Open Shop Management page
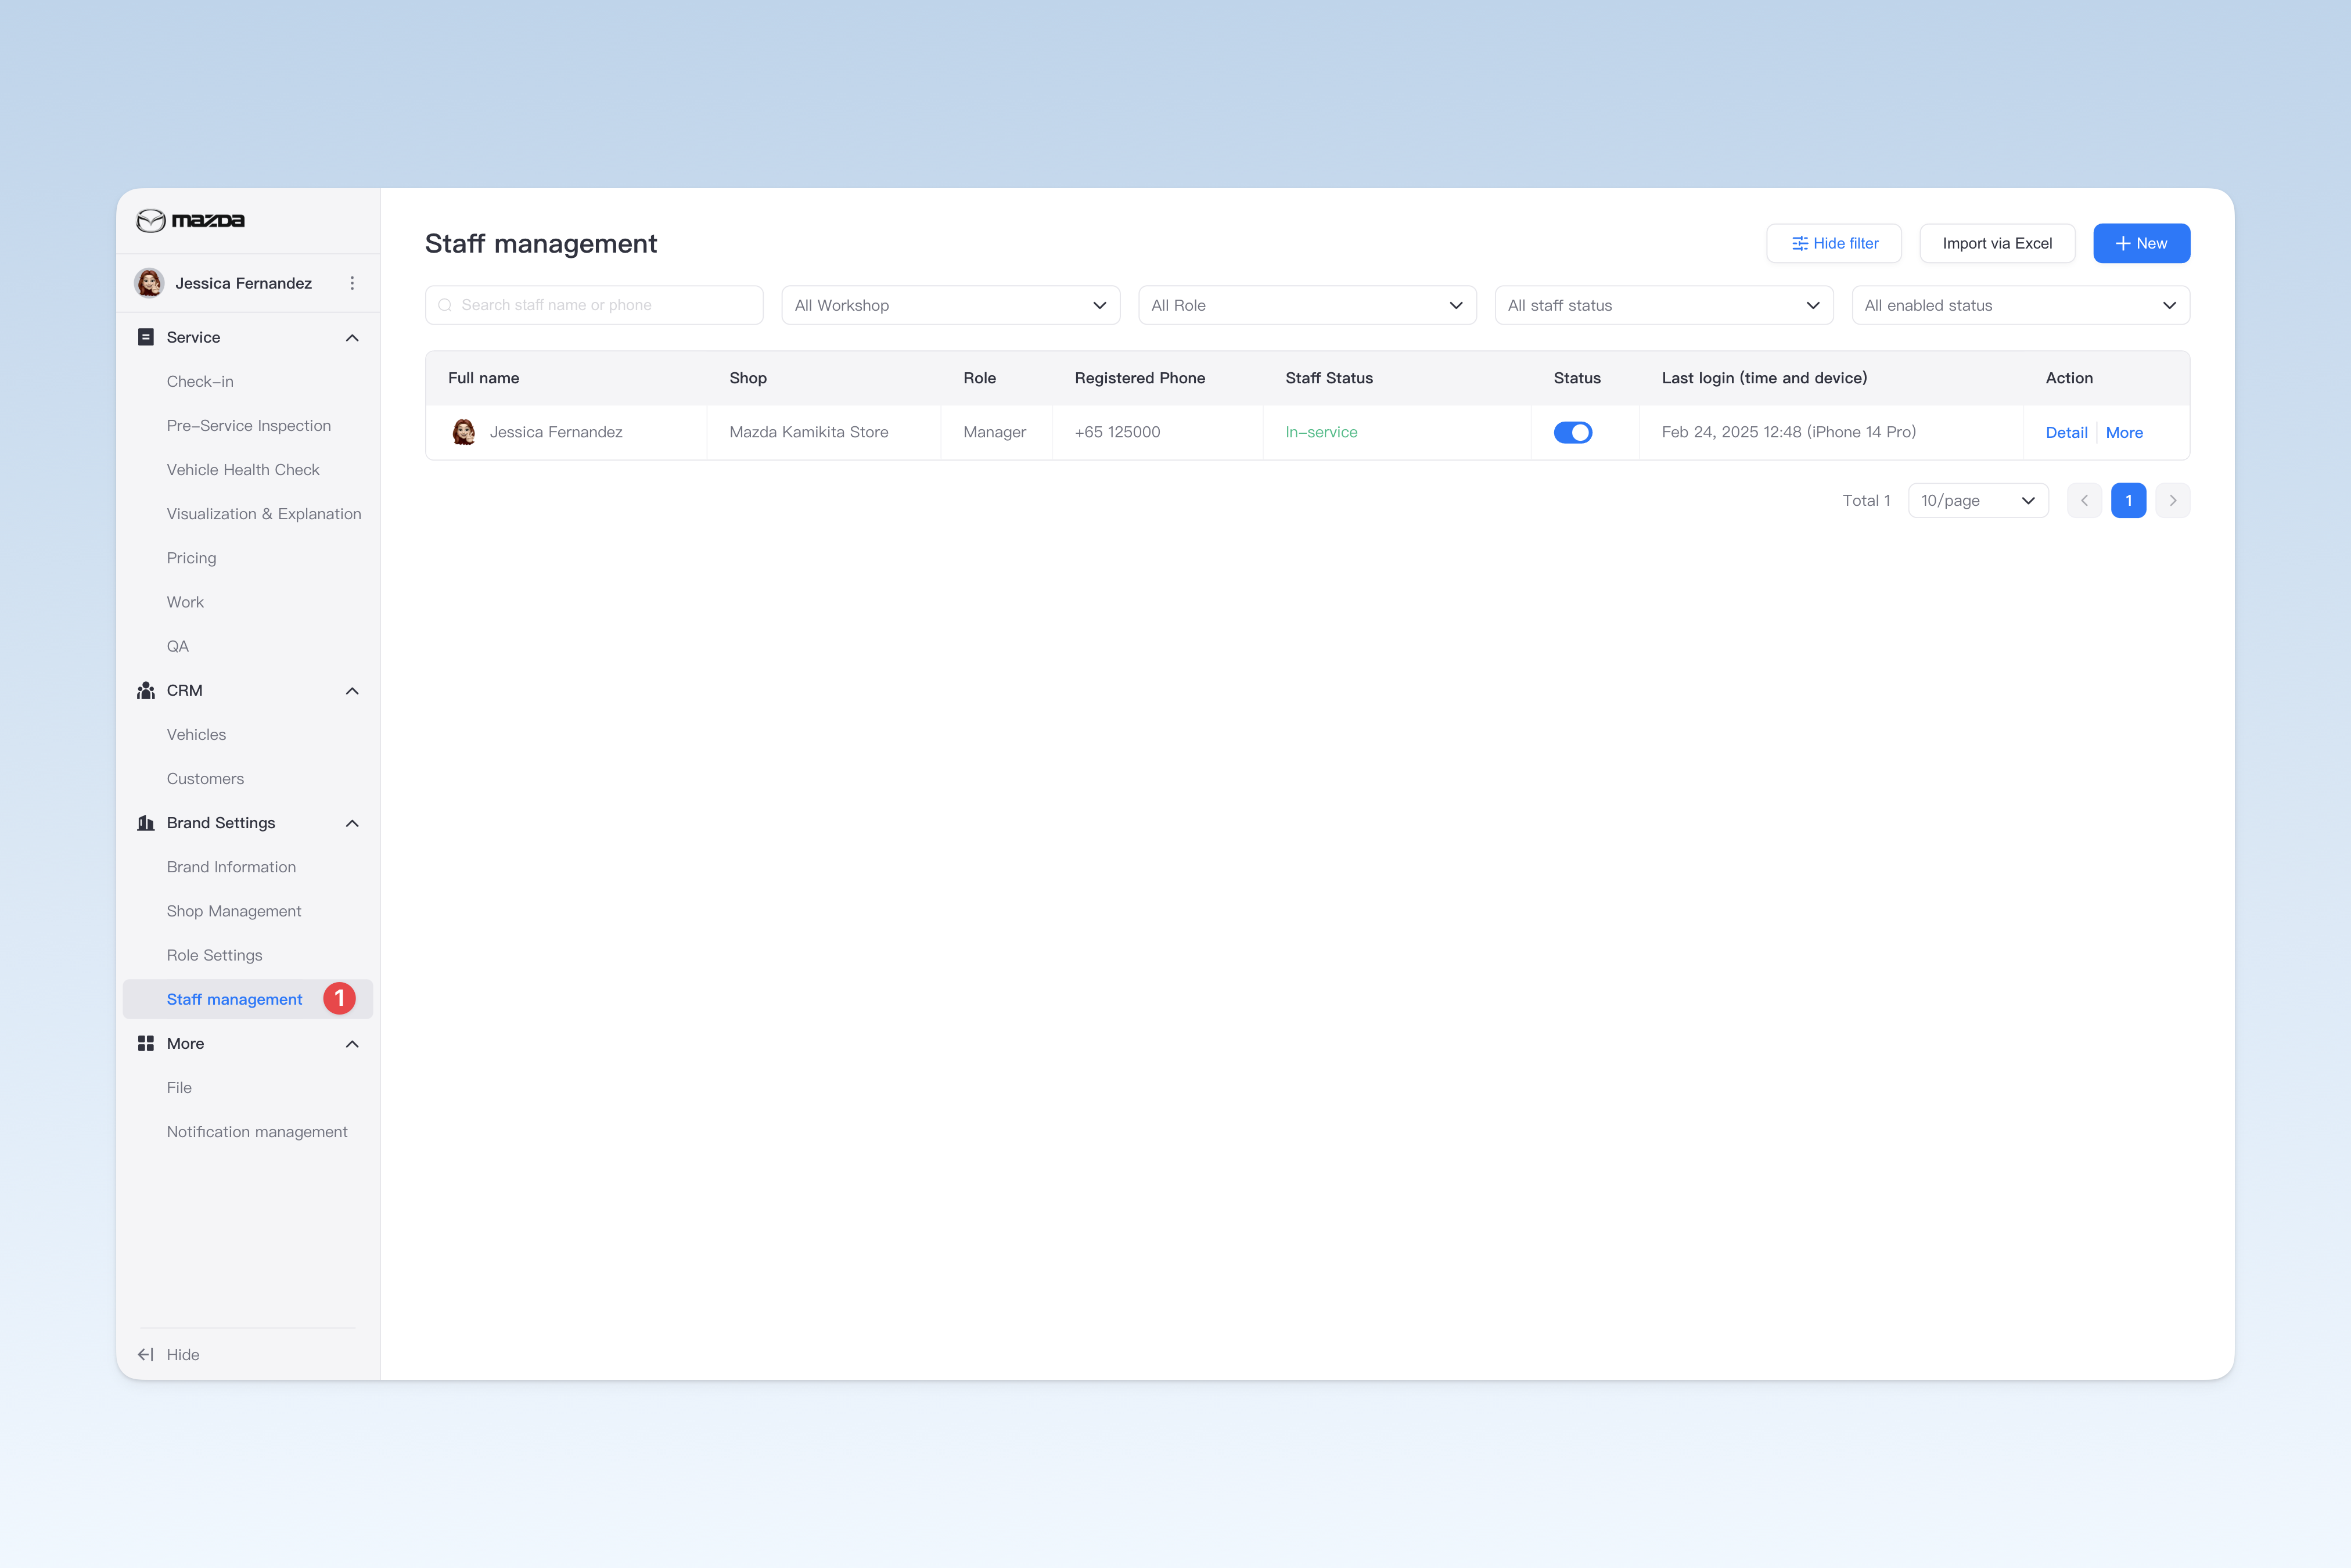Image resolution: width=2351 pixels, height=1568 pixels. coord(234,911)
